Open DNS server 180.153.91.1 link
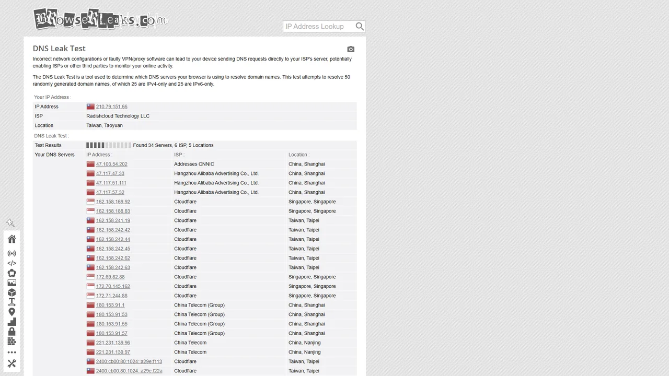Screen dimensions: 669x376 (x=110, y=305)
